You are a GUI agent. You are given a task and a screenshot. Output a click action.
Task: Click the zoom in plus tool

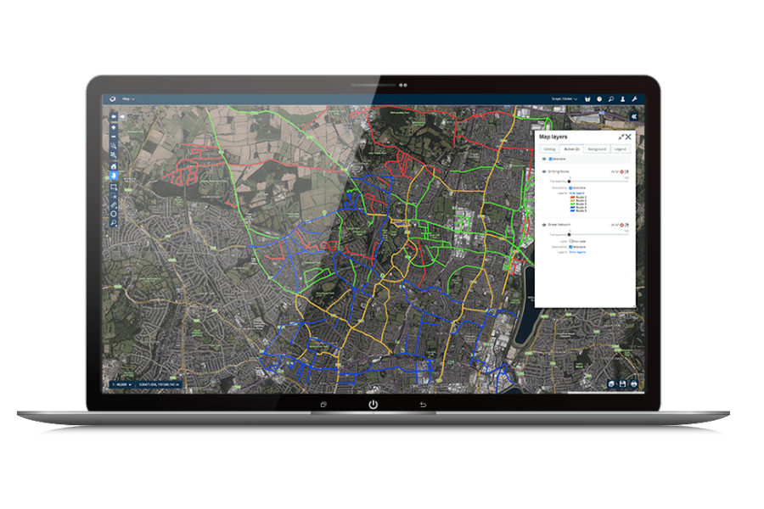tap(115, 127)
